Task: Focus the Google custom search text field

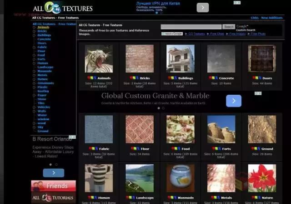Action: [192, 27]
